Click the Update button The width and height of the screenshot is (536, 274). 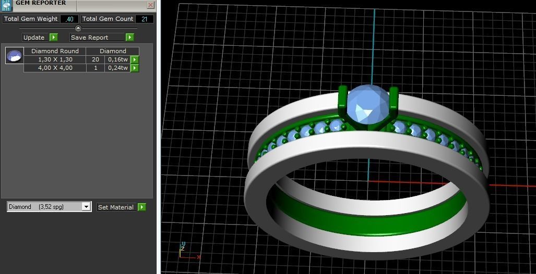[x=34, y=37]
